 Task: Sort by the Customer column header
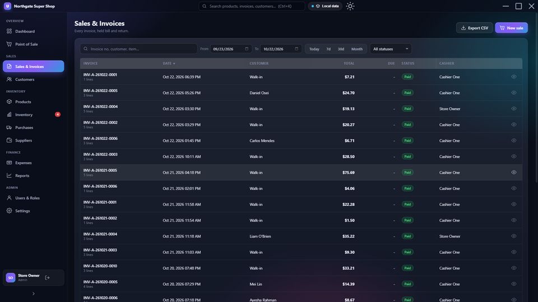pyautogui.click(x=259, y=63)
